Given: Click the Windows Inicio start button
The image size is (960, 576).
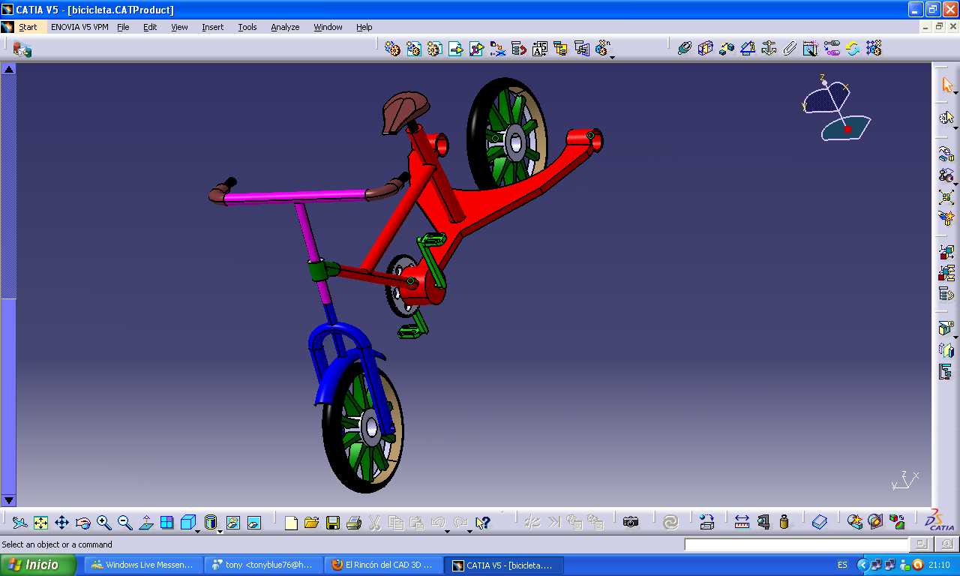Looking at the screenshot, I should 39,565.
